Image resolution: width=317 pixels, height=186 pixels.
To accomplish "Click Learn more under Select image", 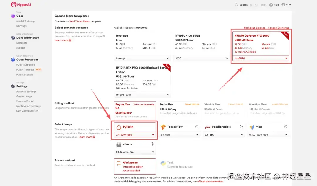I will (85, 137).
